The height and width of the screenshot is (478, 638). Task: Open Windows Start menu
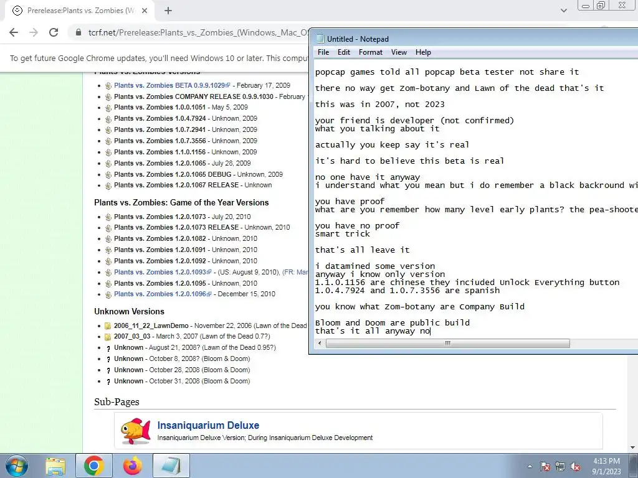[17, 466]
